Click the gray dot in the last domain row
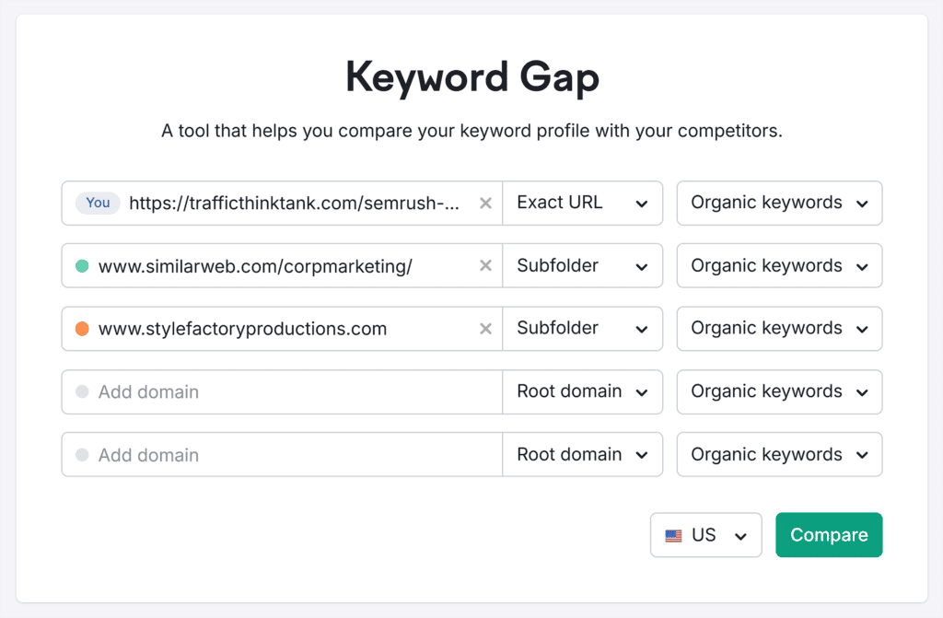 pyautogui.click(x=84, y=454)
